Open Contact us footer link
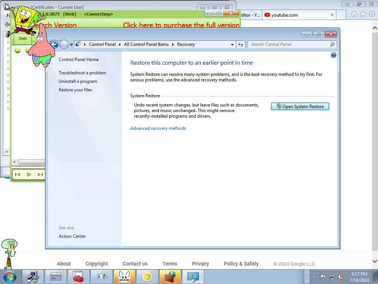The image size is (378, 284). coord(135,264)
